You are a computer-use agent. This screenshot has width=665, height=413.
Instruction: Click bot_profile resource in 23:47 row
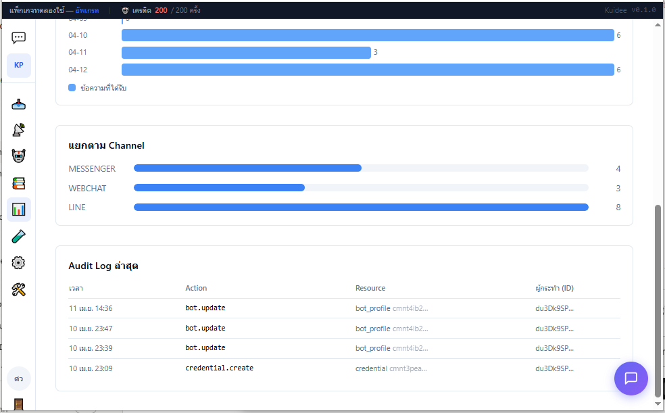click(392, 329)
